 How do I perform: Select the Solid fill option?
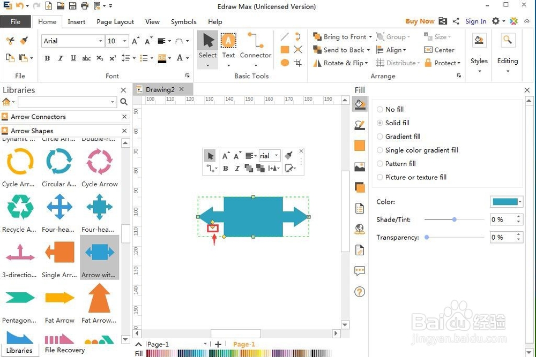(x=393, y=123)
